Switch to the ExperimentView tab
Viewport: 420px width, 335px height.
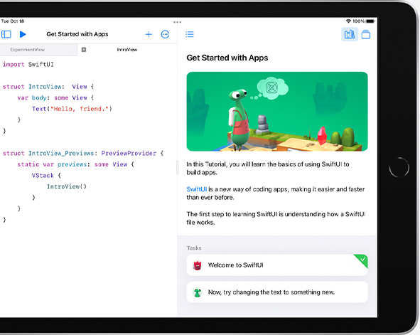coord(27,50)
